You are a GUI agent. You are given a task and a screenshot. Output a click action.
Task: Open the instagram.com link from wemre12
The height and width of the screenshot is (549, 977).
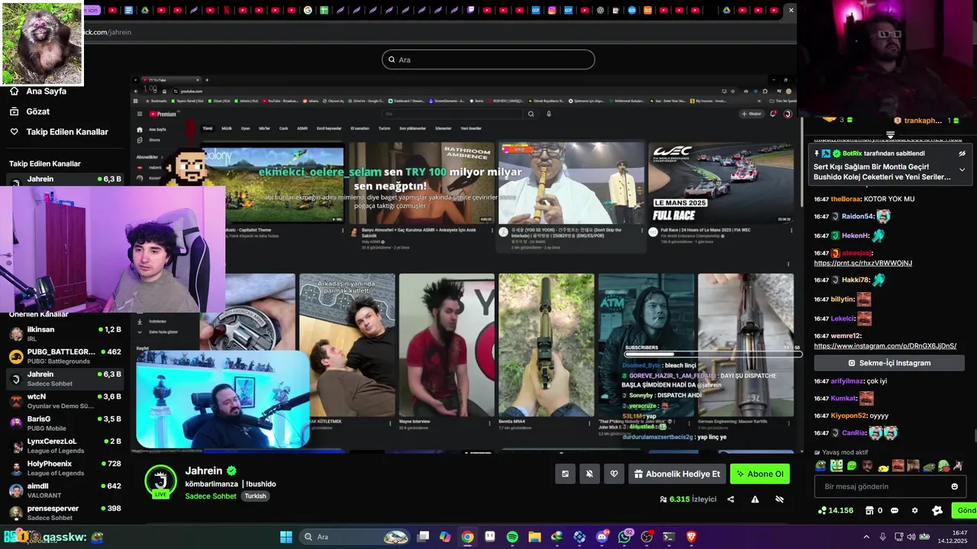click(885, 346)
